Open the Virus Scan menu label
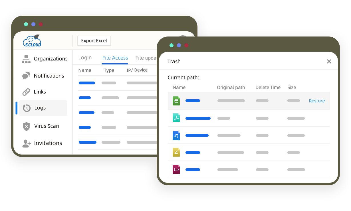The height and width of the screenshot is (211, 351). tap(47, 126)
